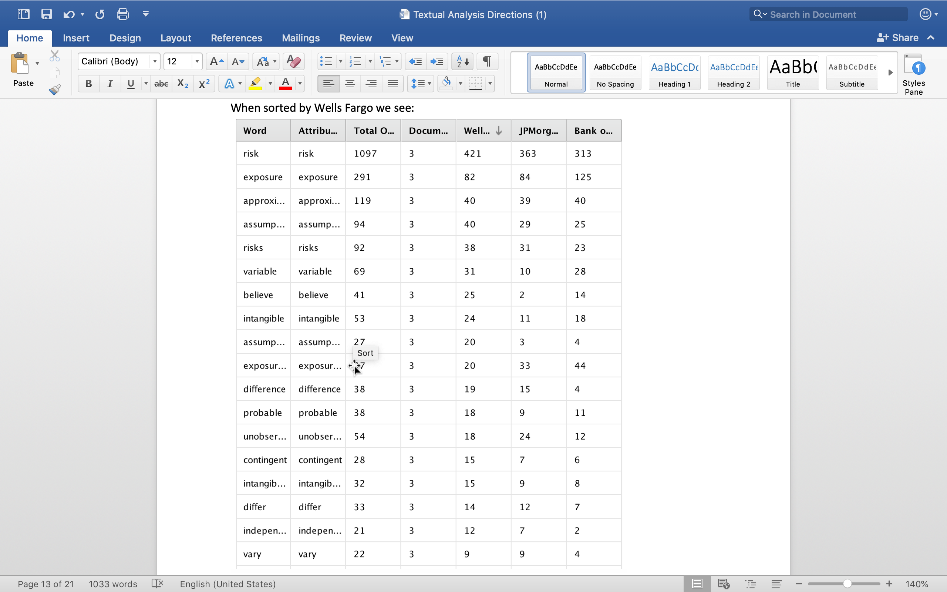Toggle bold formatting

[x=88, y=83]
